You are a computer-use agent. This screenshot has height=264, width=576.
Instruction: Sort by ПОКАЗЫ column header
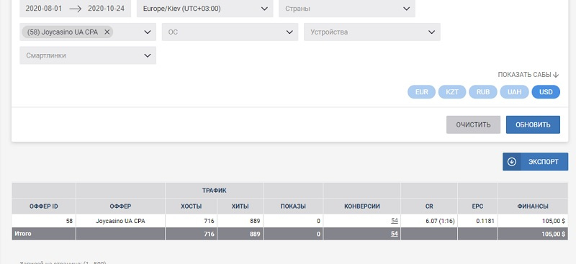(x=293, y=206)
